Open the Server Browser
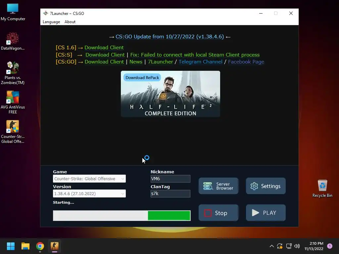Screen dimensions: 339x254 click(218, 186)
